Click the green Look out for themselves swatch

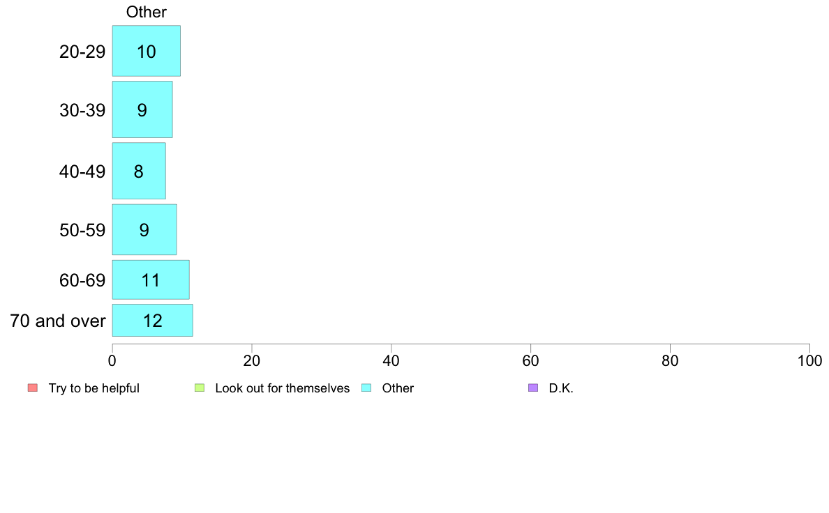(200, 388)
